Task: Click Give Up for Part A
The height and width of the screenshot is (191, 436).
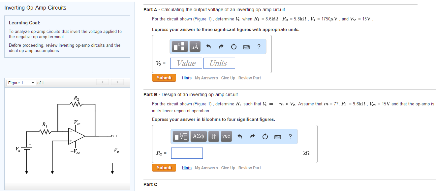Action: point(228,78)
